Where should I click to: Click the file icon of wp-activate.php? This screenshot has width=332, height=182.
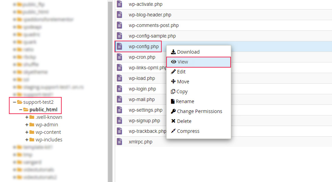coord(120,4)
